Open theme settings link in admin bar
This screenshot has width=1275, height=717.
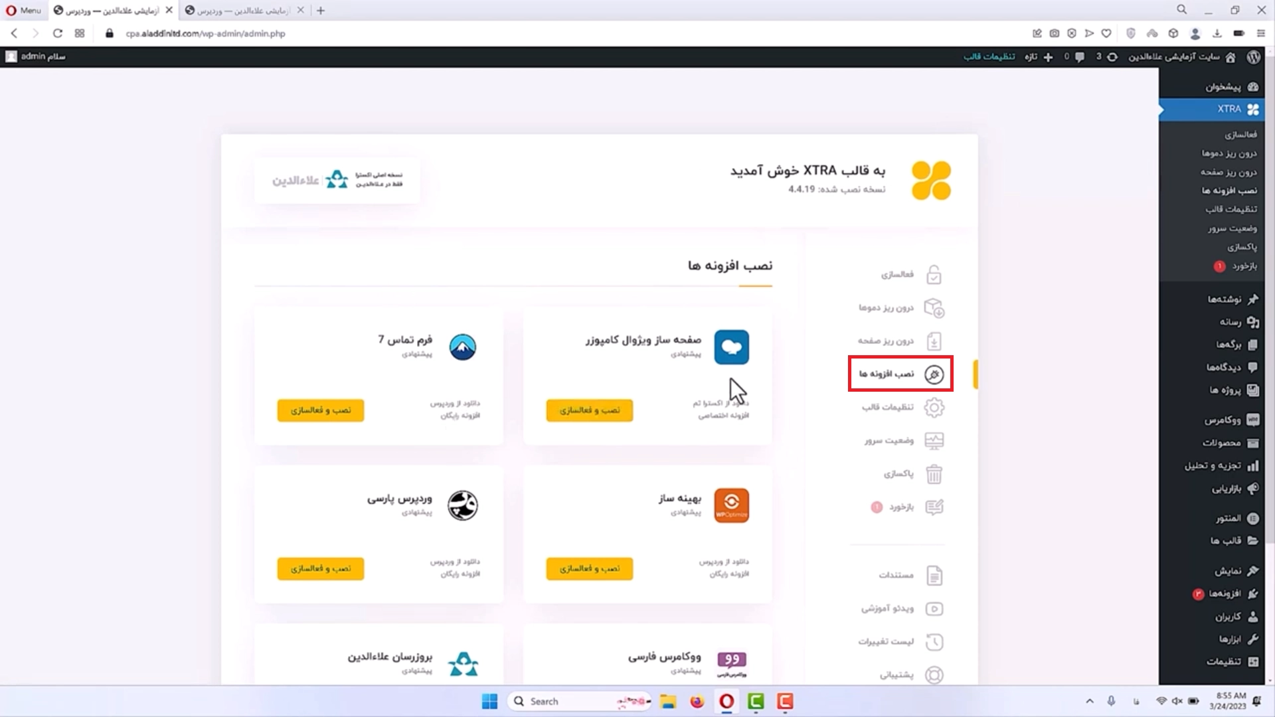pyautogui.click(x=989, y=57)
